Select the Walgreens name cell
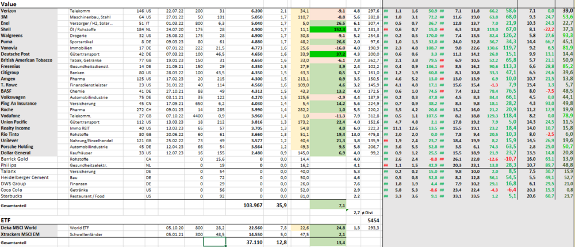 pyautogui.click(x=29, y=36)
